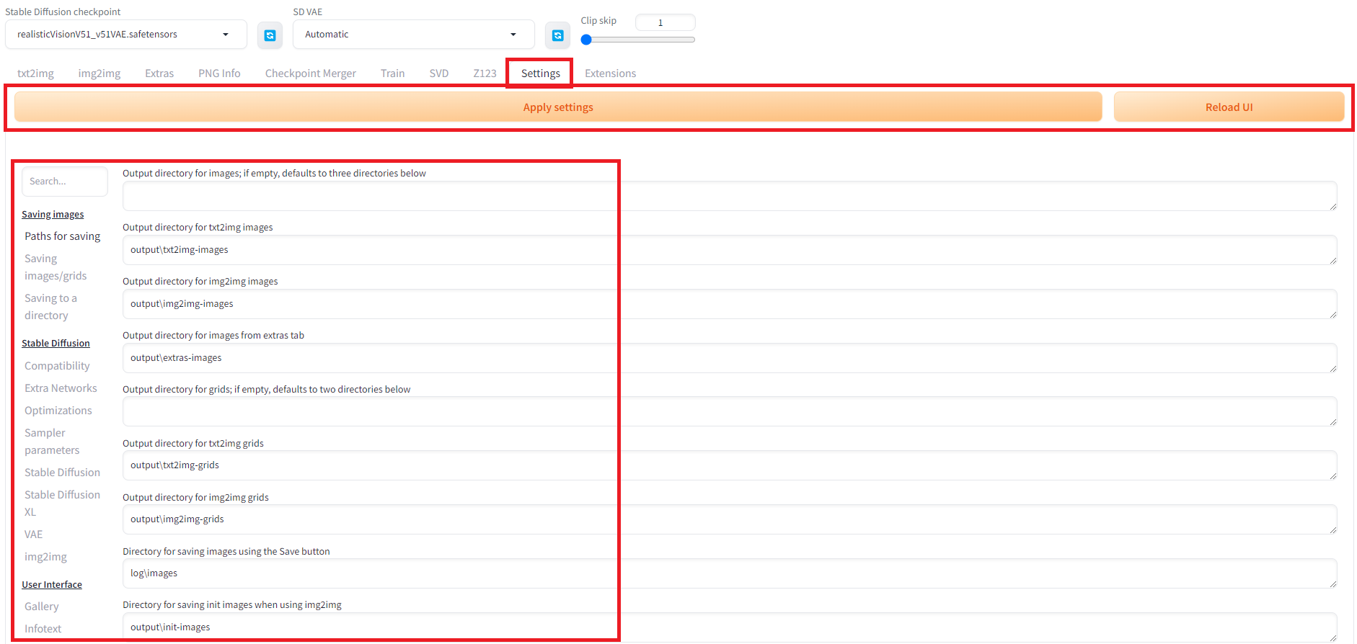Refresh the SD VAE list
Screen dimensions: 1357x644
(x=557, y=35)
